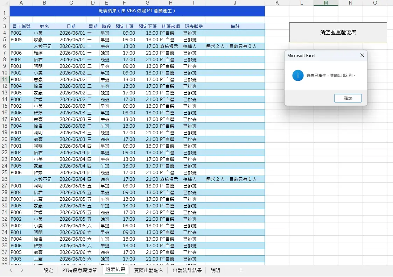Screen dimensions: 393x277
Task: Click the 清空並重產班表 macro button
Action: 338,32
